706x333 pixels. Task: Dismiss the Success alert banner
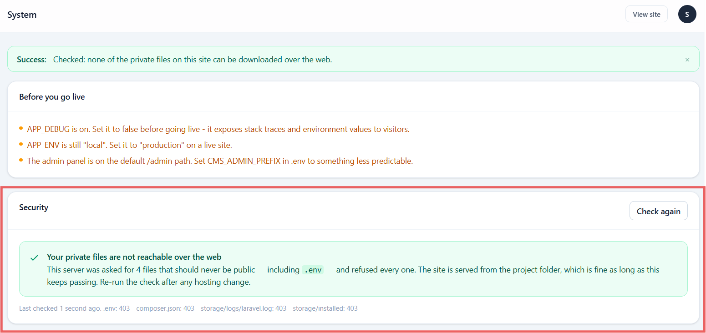(687, 60)
